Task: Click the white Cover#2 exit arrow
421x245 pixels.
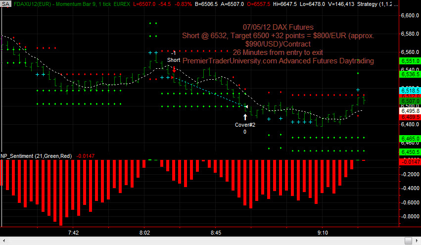Action: tap(245, 117)
